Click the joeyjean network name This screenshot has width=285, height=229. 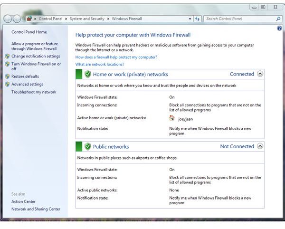click(x=185, y=119)
